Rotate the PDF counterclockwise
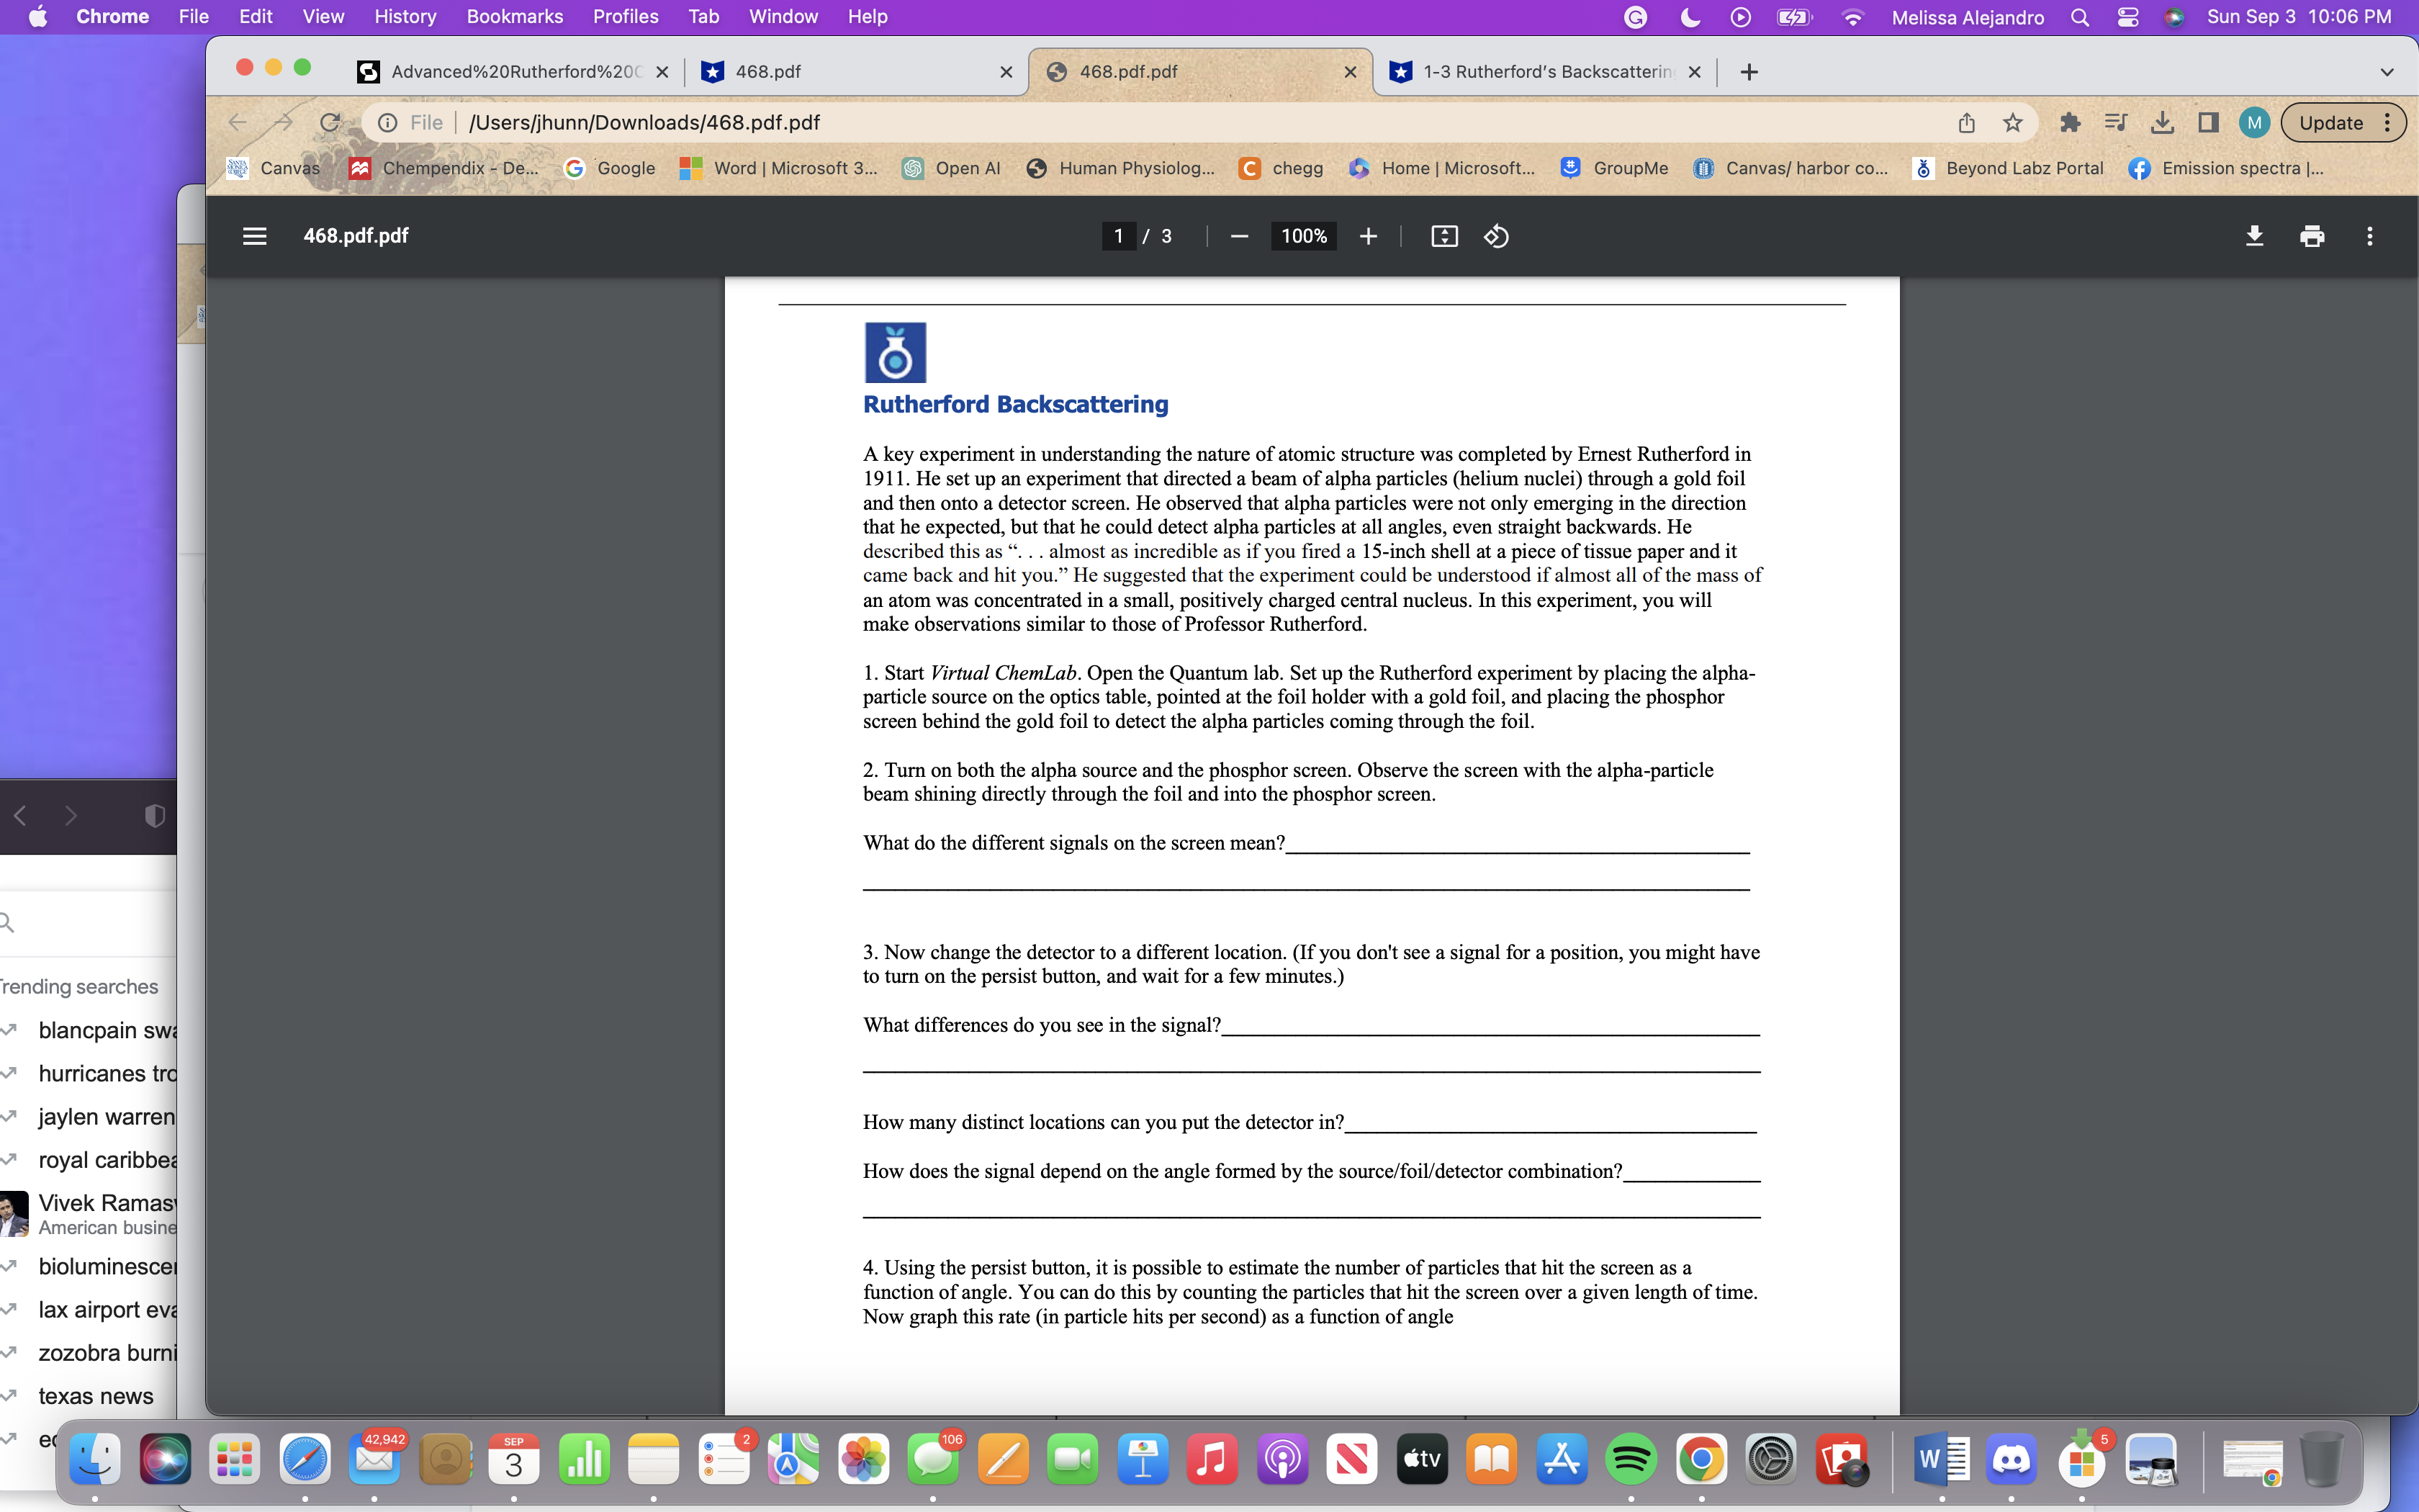 tap(1495, 236)
